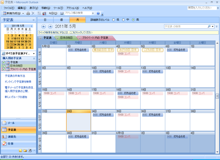Click arrow icon on プライベート tab
The image size is (220, 160).
(x=80, y=38)
